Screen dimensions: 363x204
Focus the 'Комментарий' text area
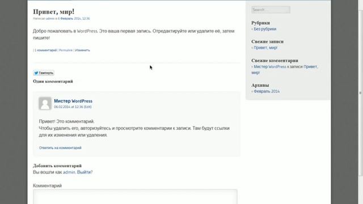pos(135,197)
